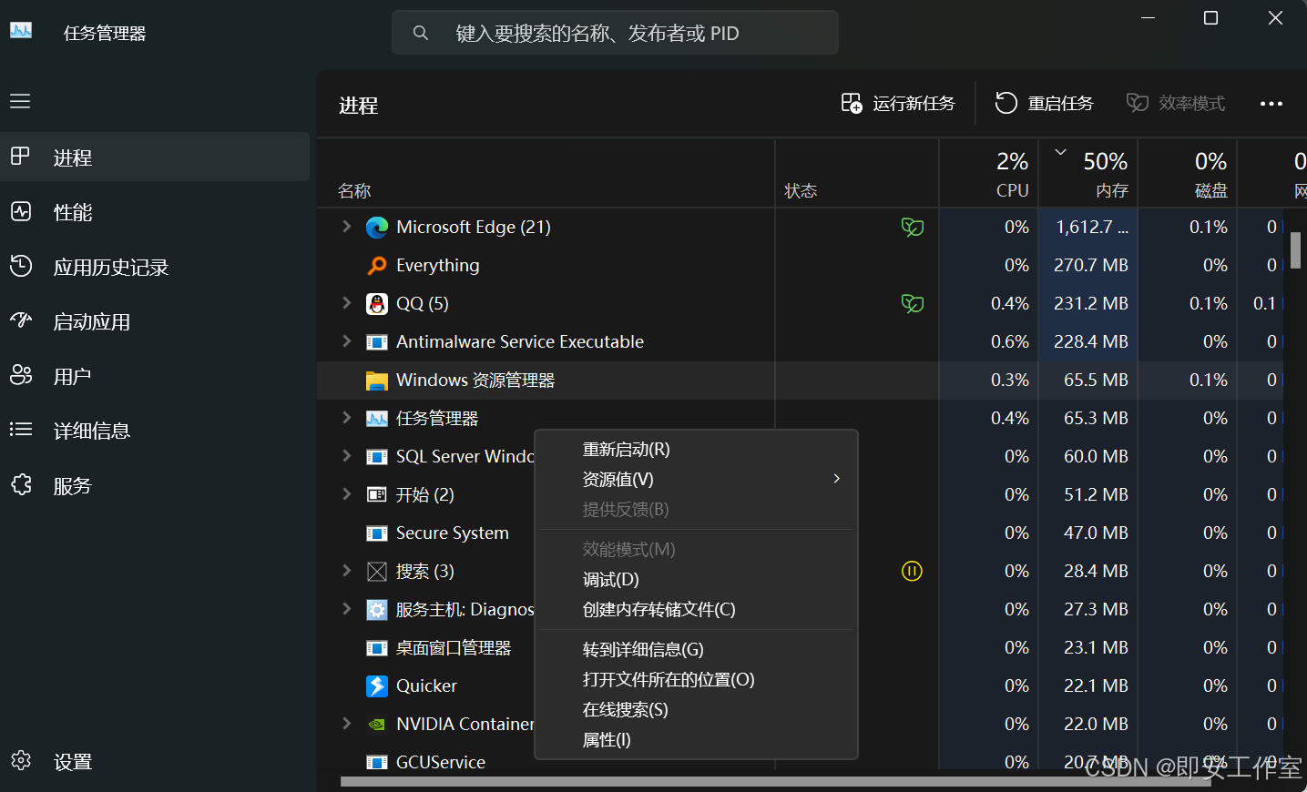Click the Antimalware Service Executable icon

coord(376,342)
